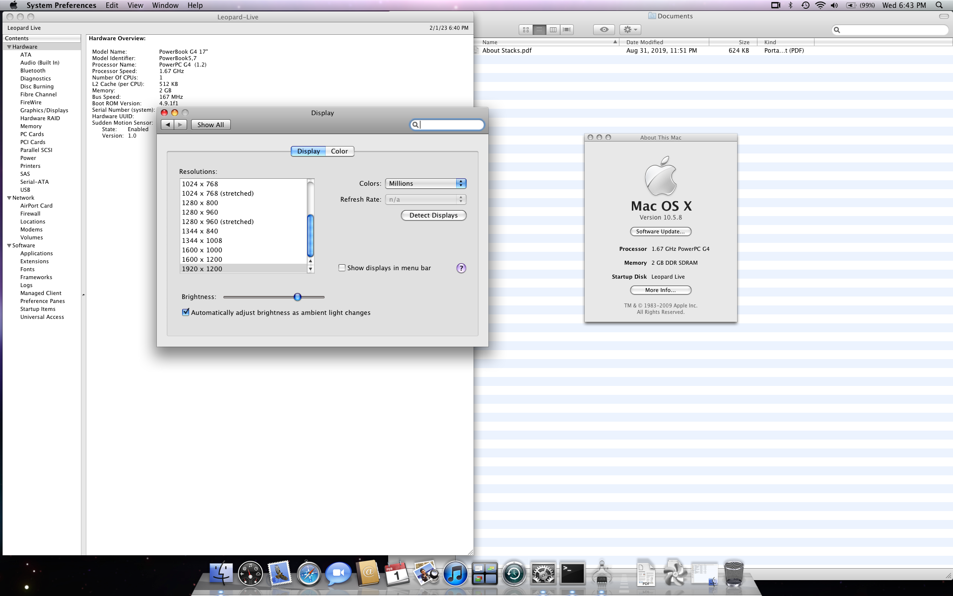Open the Edit menu
The image size is (953, 596).
coord(112,5)
